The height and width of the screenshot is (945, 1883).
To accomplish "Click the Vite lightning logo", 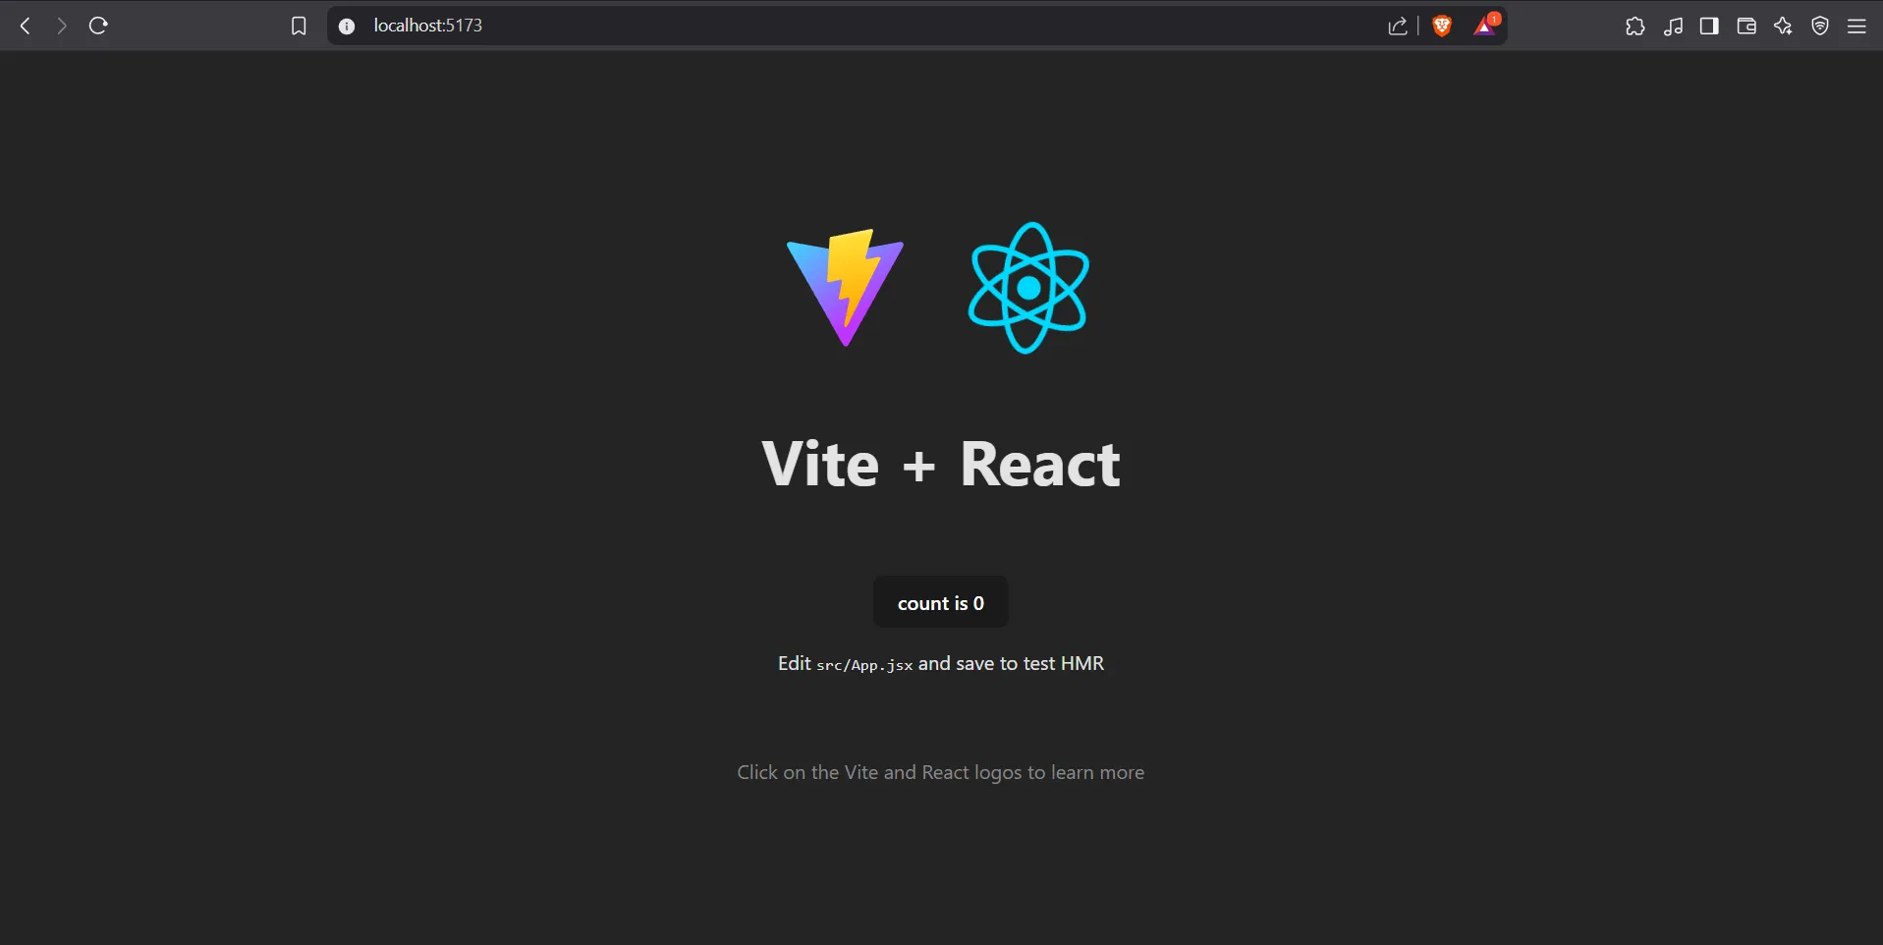I will point(845,287).
